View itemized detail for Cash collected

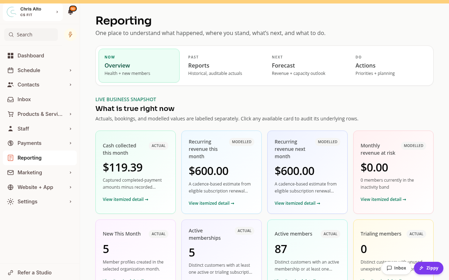point(126,199)
